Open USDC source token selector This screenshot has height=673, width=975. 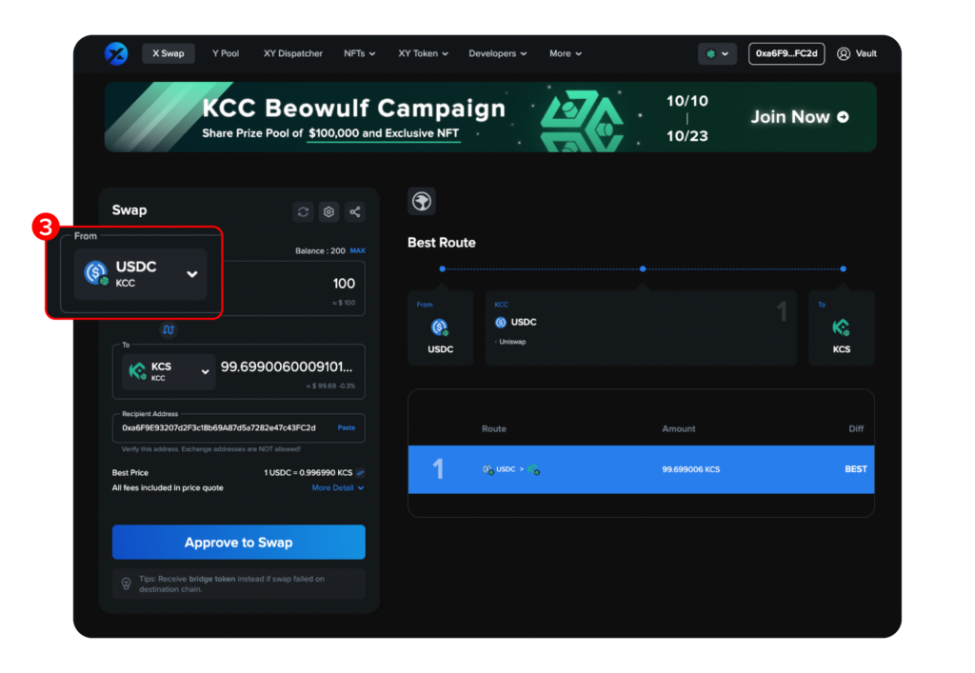(x=141, y=274)
